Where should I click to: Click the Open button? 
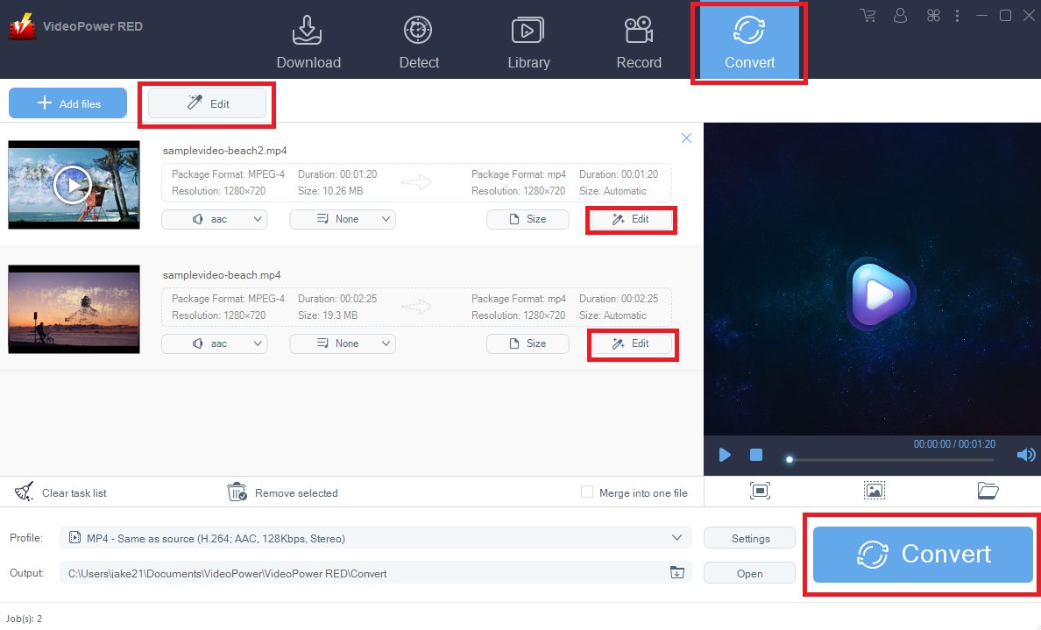[749, 573]
